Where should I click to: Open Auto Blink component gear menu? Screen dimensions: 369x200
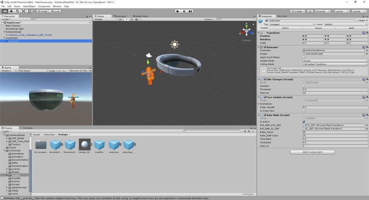coord(367,115)
